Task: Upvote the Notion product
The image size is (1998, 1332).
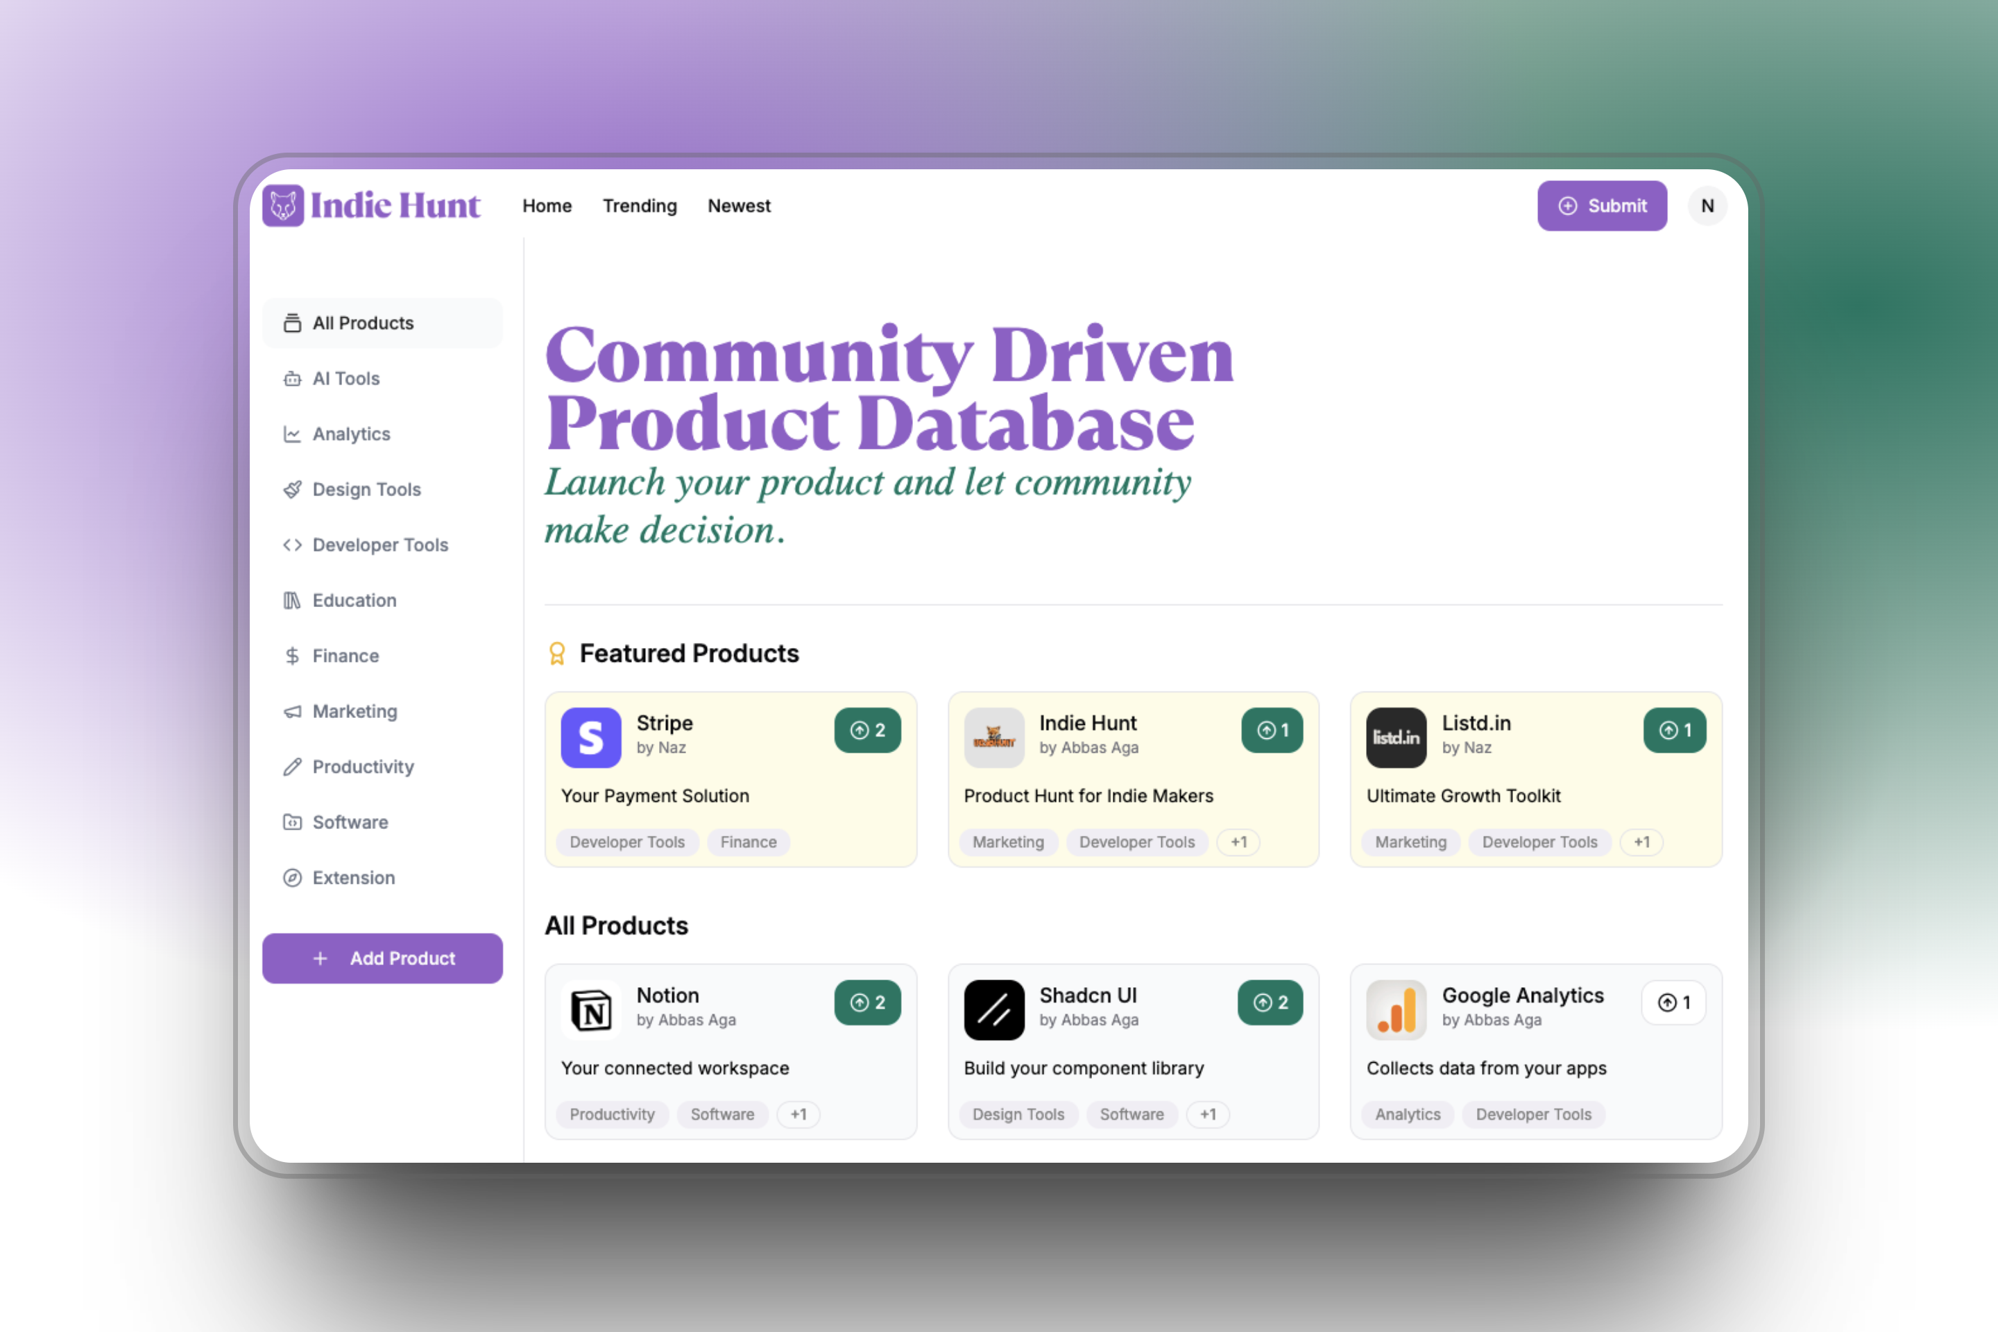Action: pyautogui.click(x=867, y=1002)
